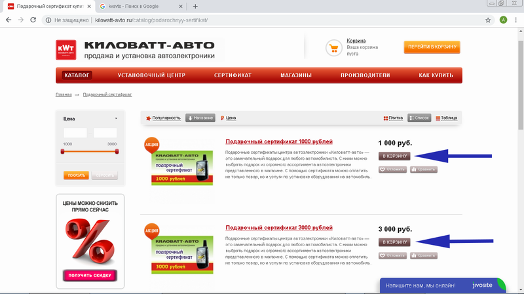Switch to Список view

(x=419, y=118)
